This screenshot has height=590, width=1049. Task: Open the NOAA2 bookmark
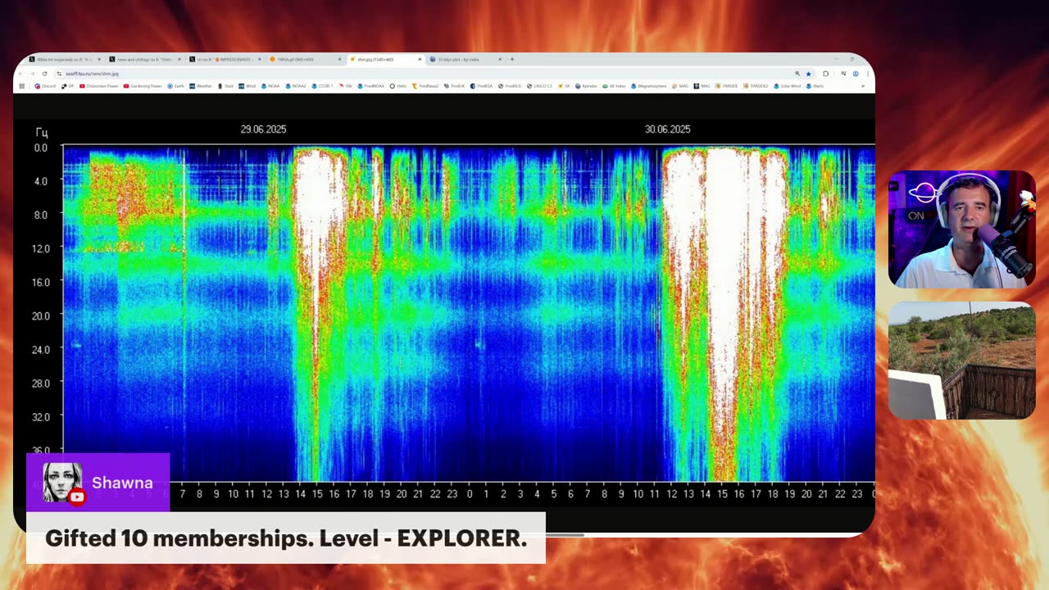[296, 85]
